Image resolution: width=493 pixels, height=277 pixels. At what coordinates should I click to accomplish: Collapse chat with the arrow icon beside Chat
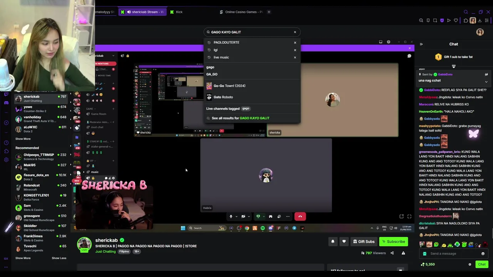[421, 44]
